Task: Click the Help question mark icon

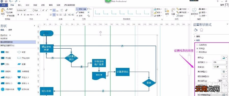Action: [218, 1]
